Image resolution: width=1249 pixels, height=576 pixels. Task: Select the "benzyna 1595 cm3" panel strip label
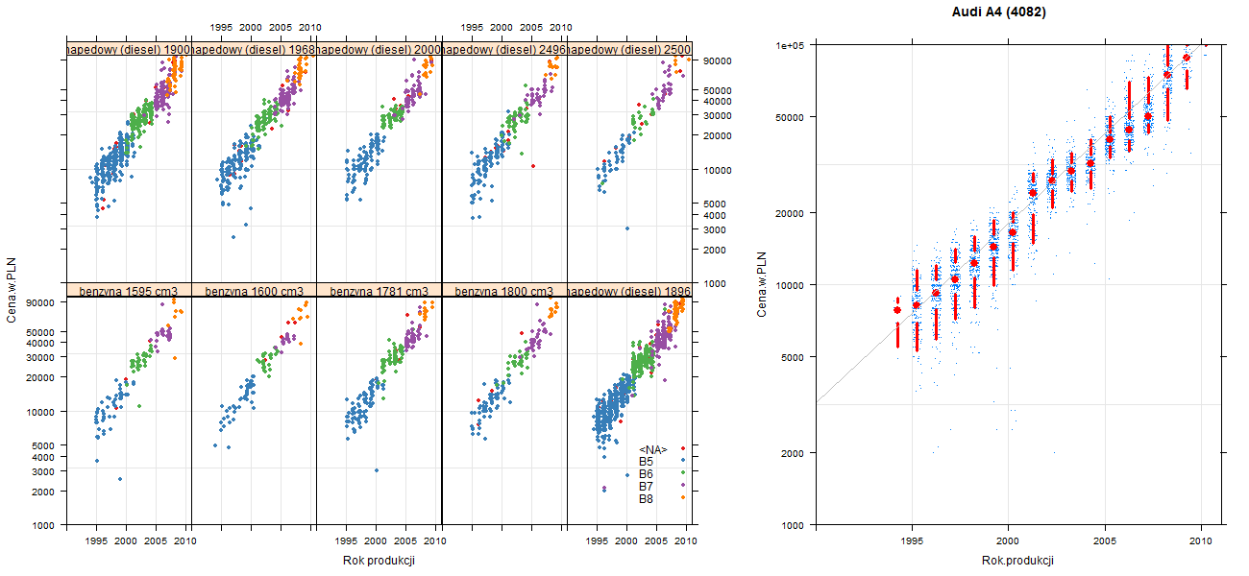[129, 290]
